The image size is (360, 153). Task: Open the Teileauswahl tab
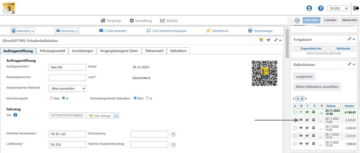point(154,51)
